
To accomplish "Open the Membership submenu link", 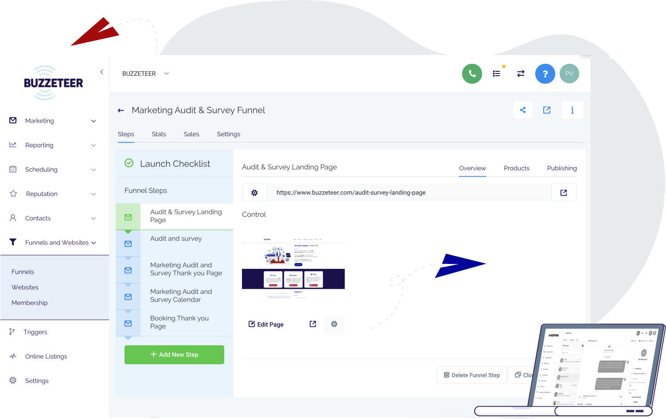I will coord(29,303).
